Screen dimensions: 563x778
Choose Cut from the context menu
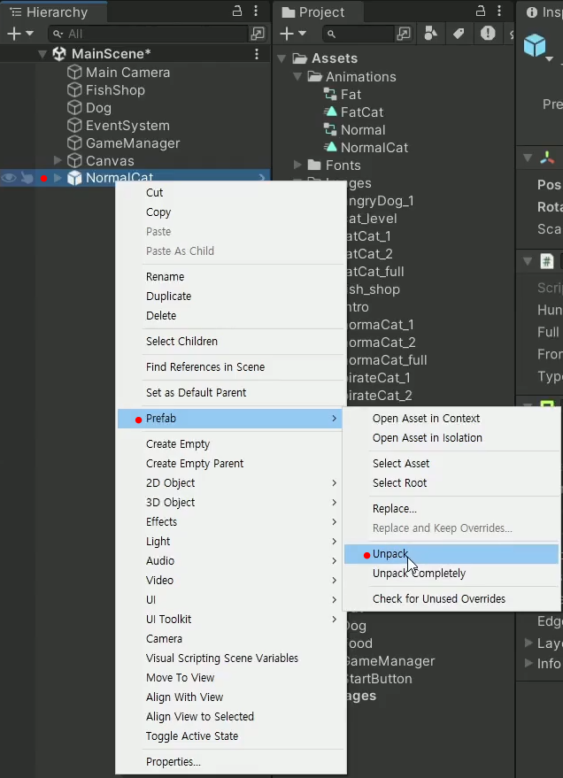click(x=231, y=193)
